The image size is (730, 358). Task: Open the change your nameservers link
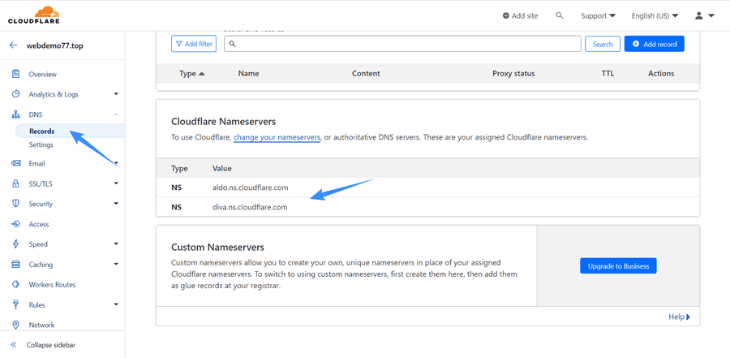[x=277, y=137]
